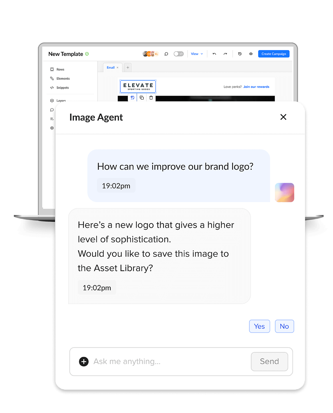Enable email preview with the eye icon
The height and width of the screenshot is (413, 333).
[x=251, y=54]
